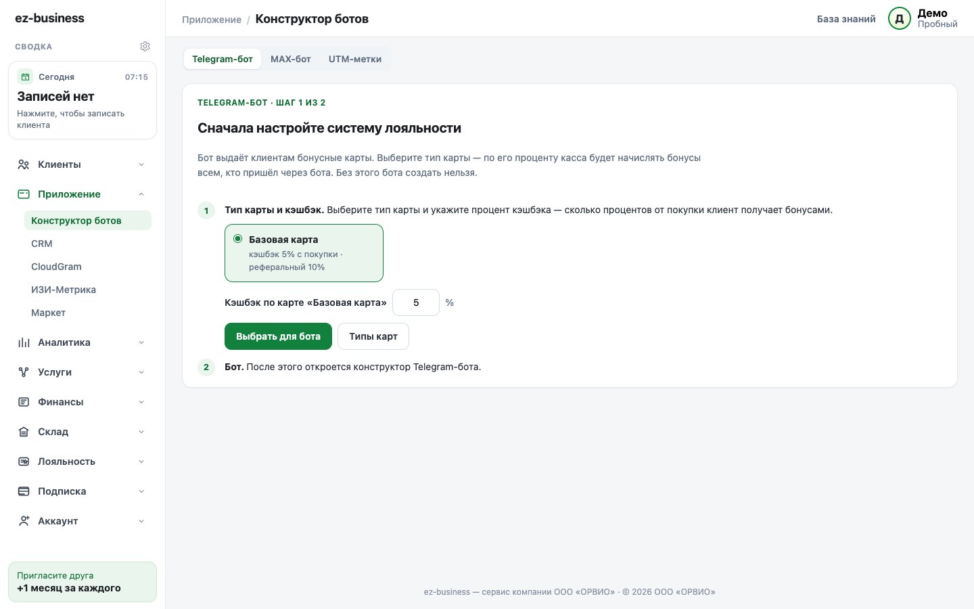
Task: Click the Приложение breadcrumb link
Action: (x=212, y=20)
